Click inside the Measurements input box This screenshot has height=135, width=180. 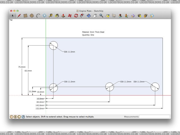[154, 116]
